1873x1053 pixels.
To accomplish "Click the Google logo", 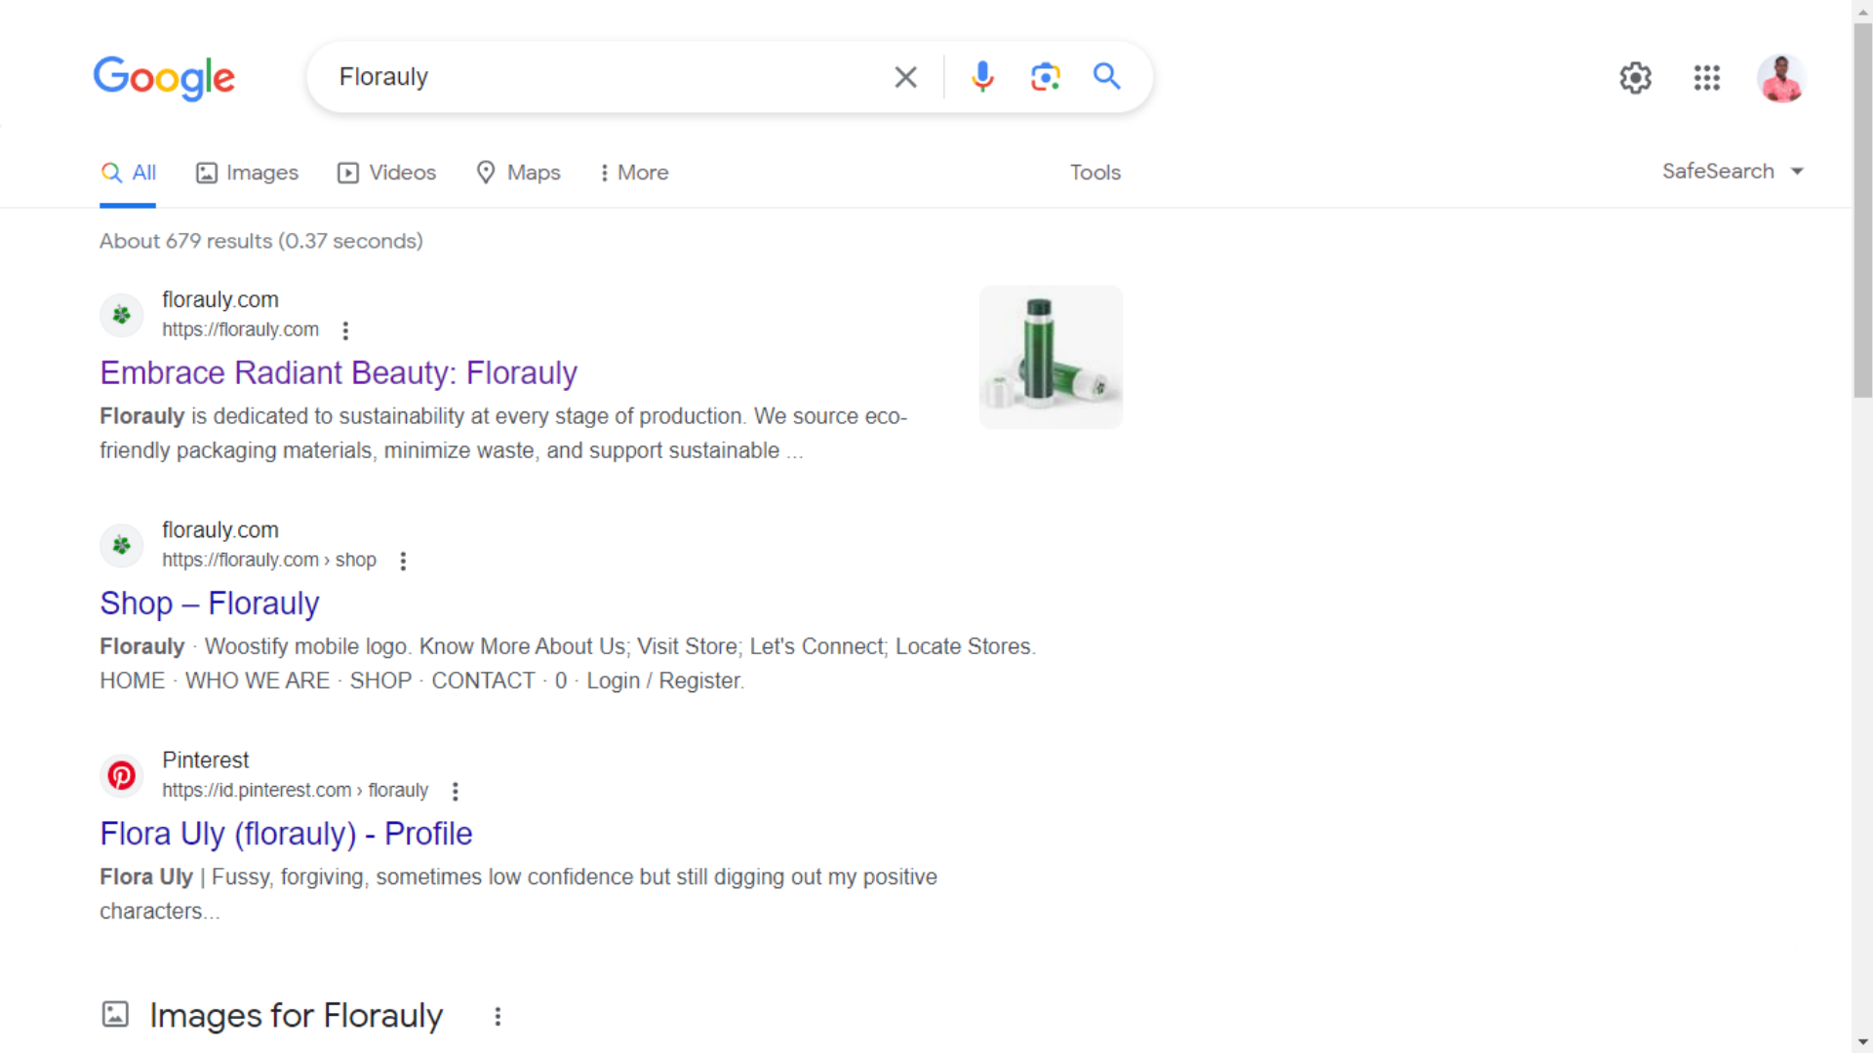I will (x=164, y=78).
